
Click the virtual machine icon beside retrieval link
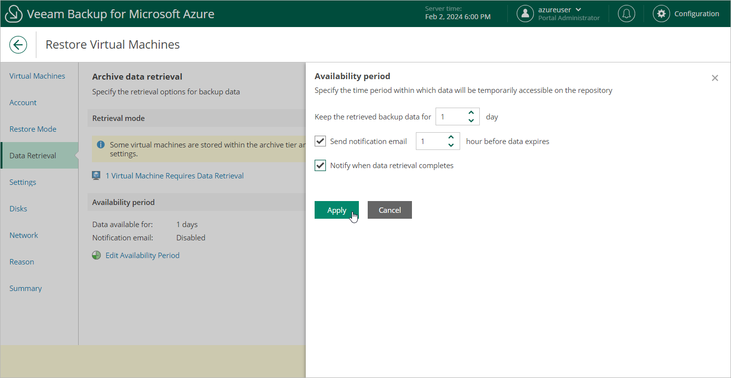point(96,175)
